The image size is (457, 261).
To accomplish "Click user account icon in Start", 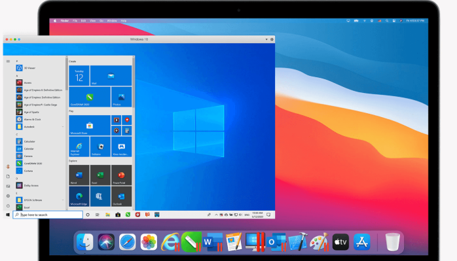I will point(8,167).
